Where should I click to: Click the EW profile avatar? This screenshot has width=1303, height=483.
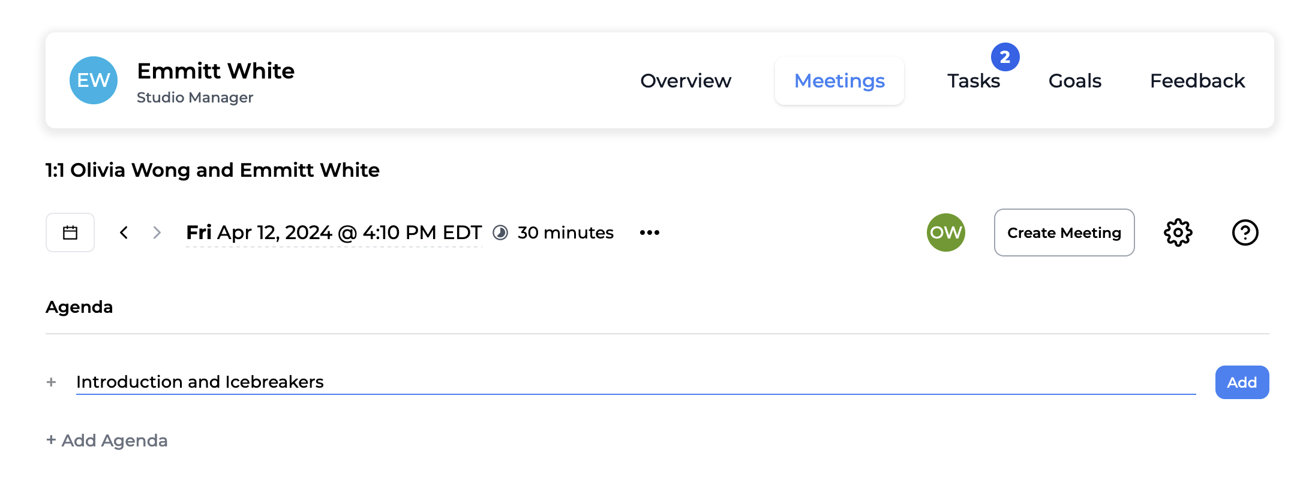(94, 80)
